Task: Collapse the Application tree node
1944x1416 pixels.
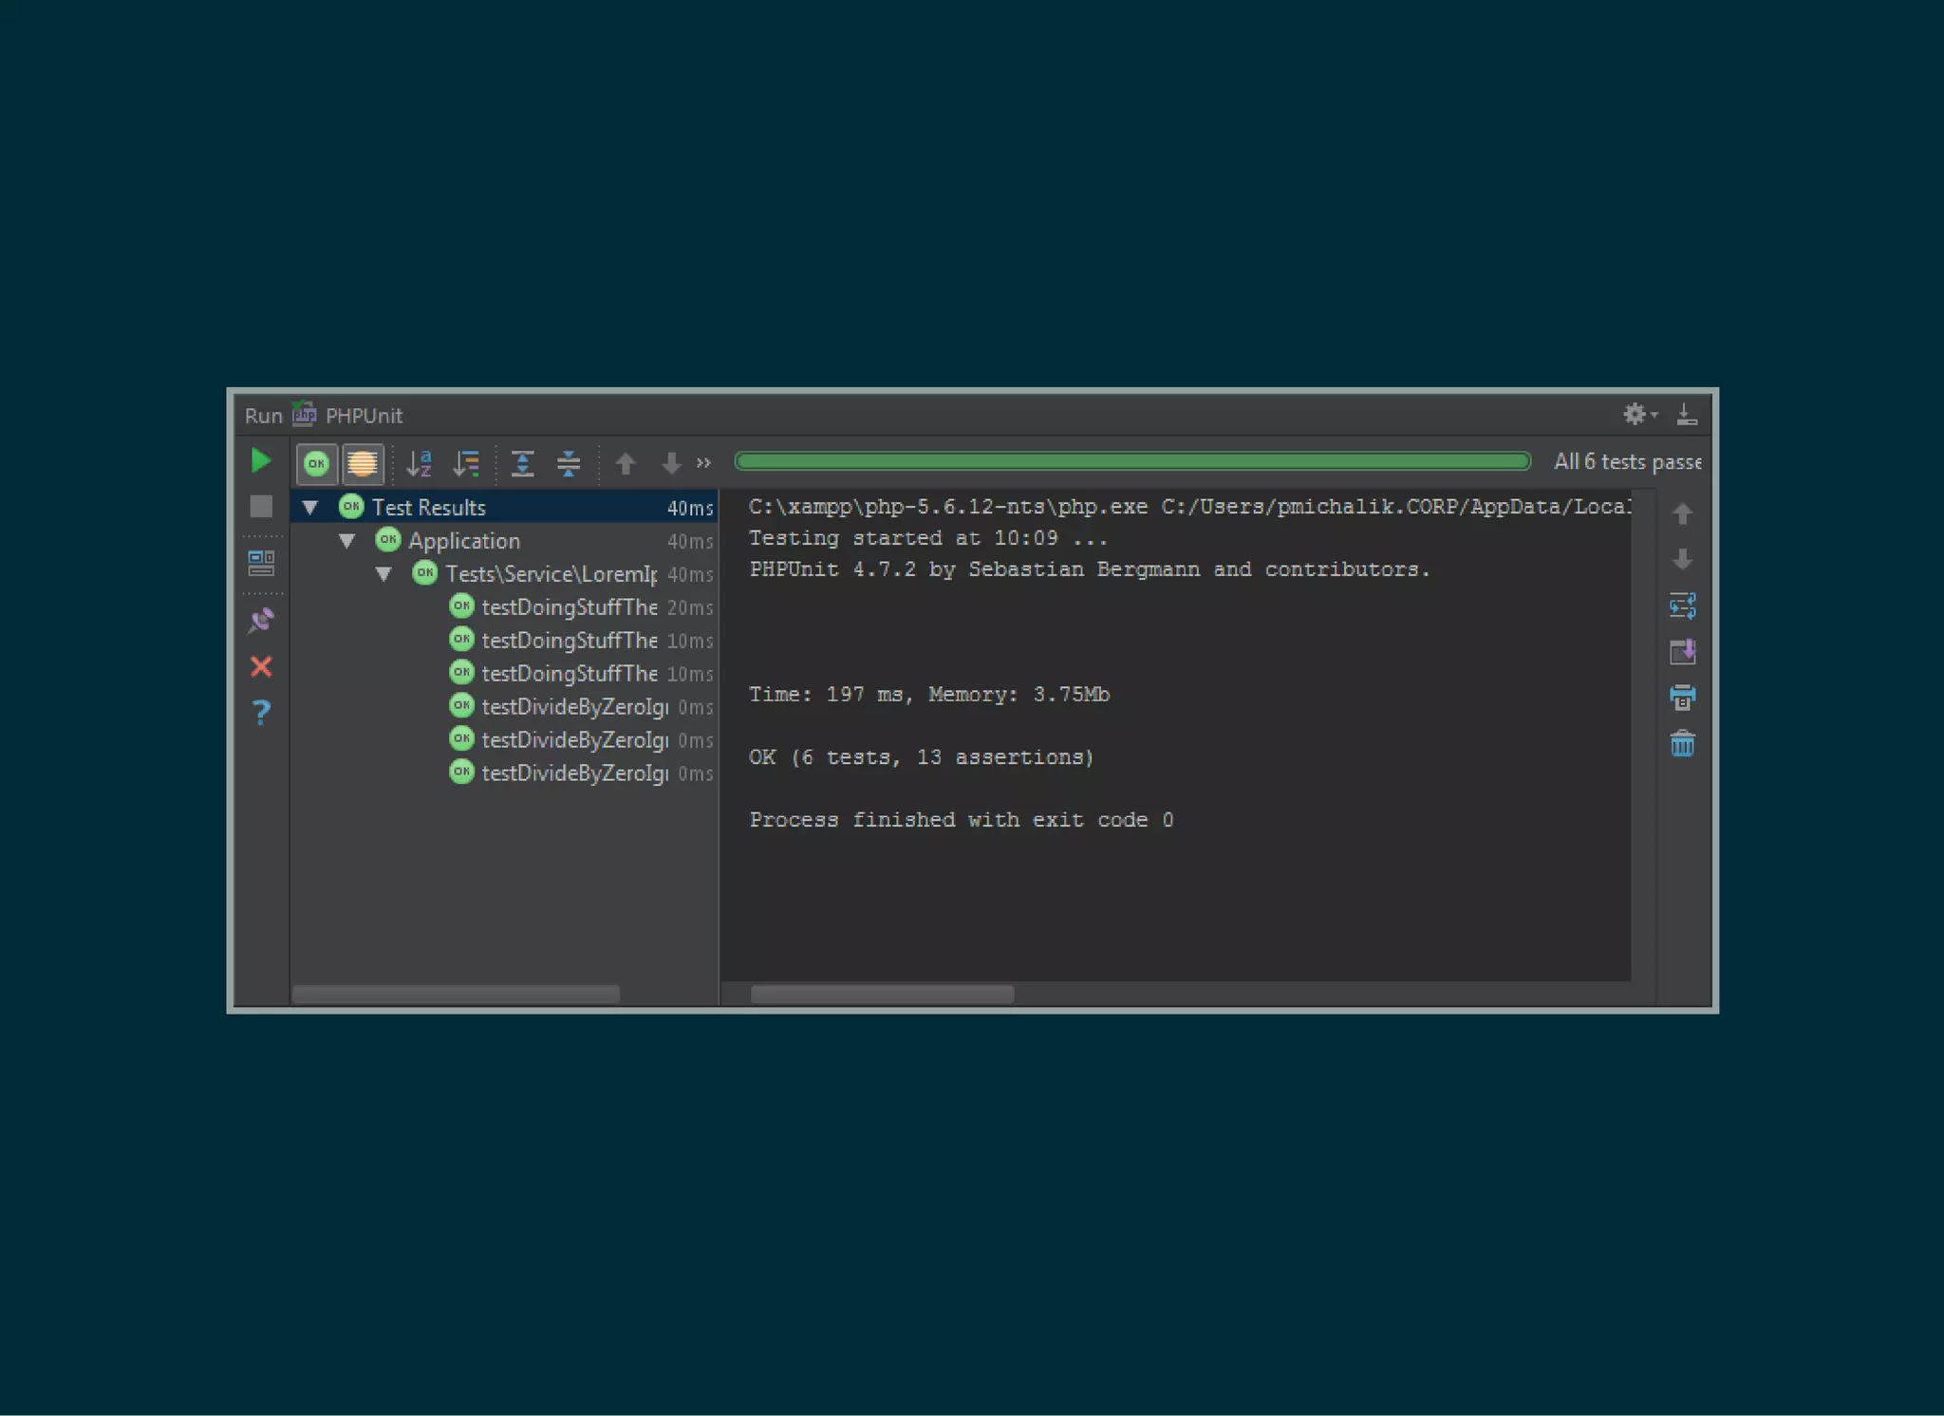Action: pos(347,541)
